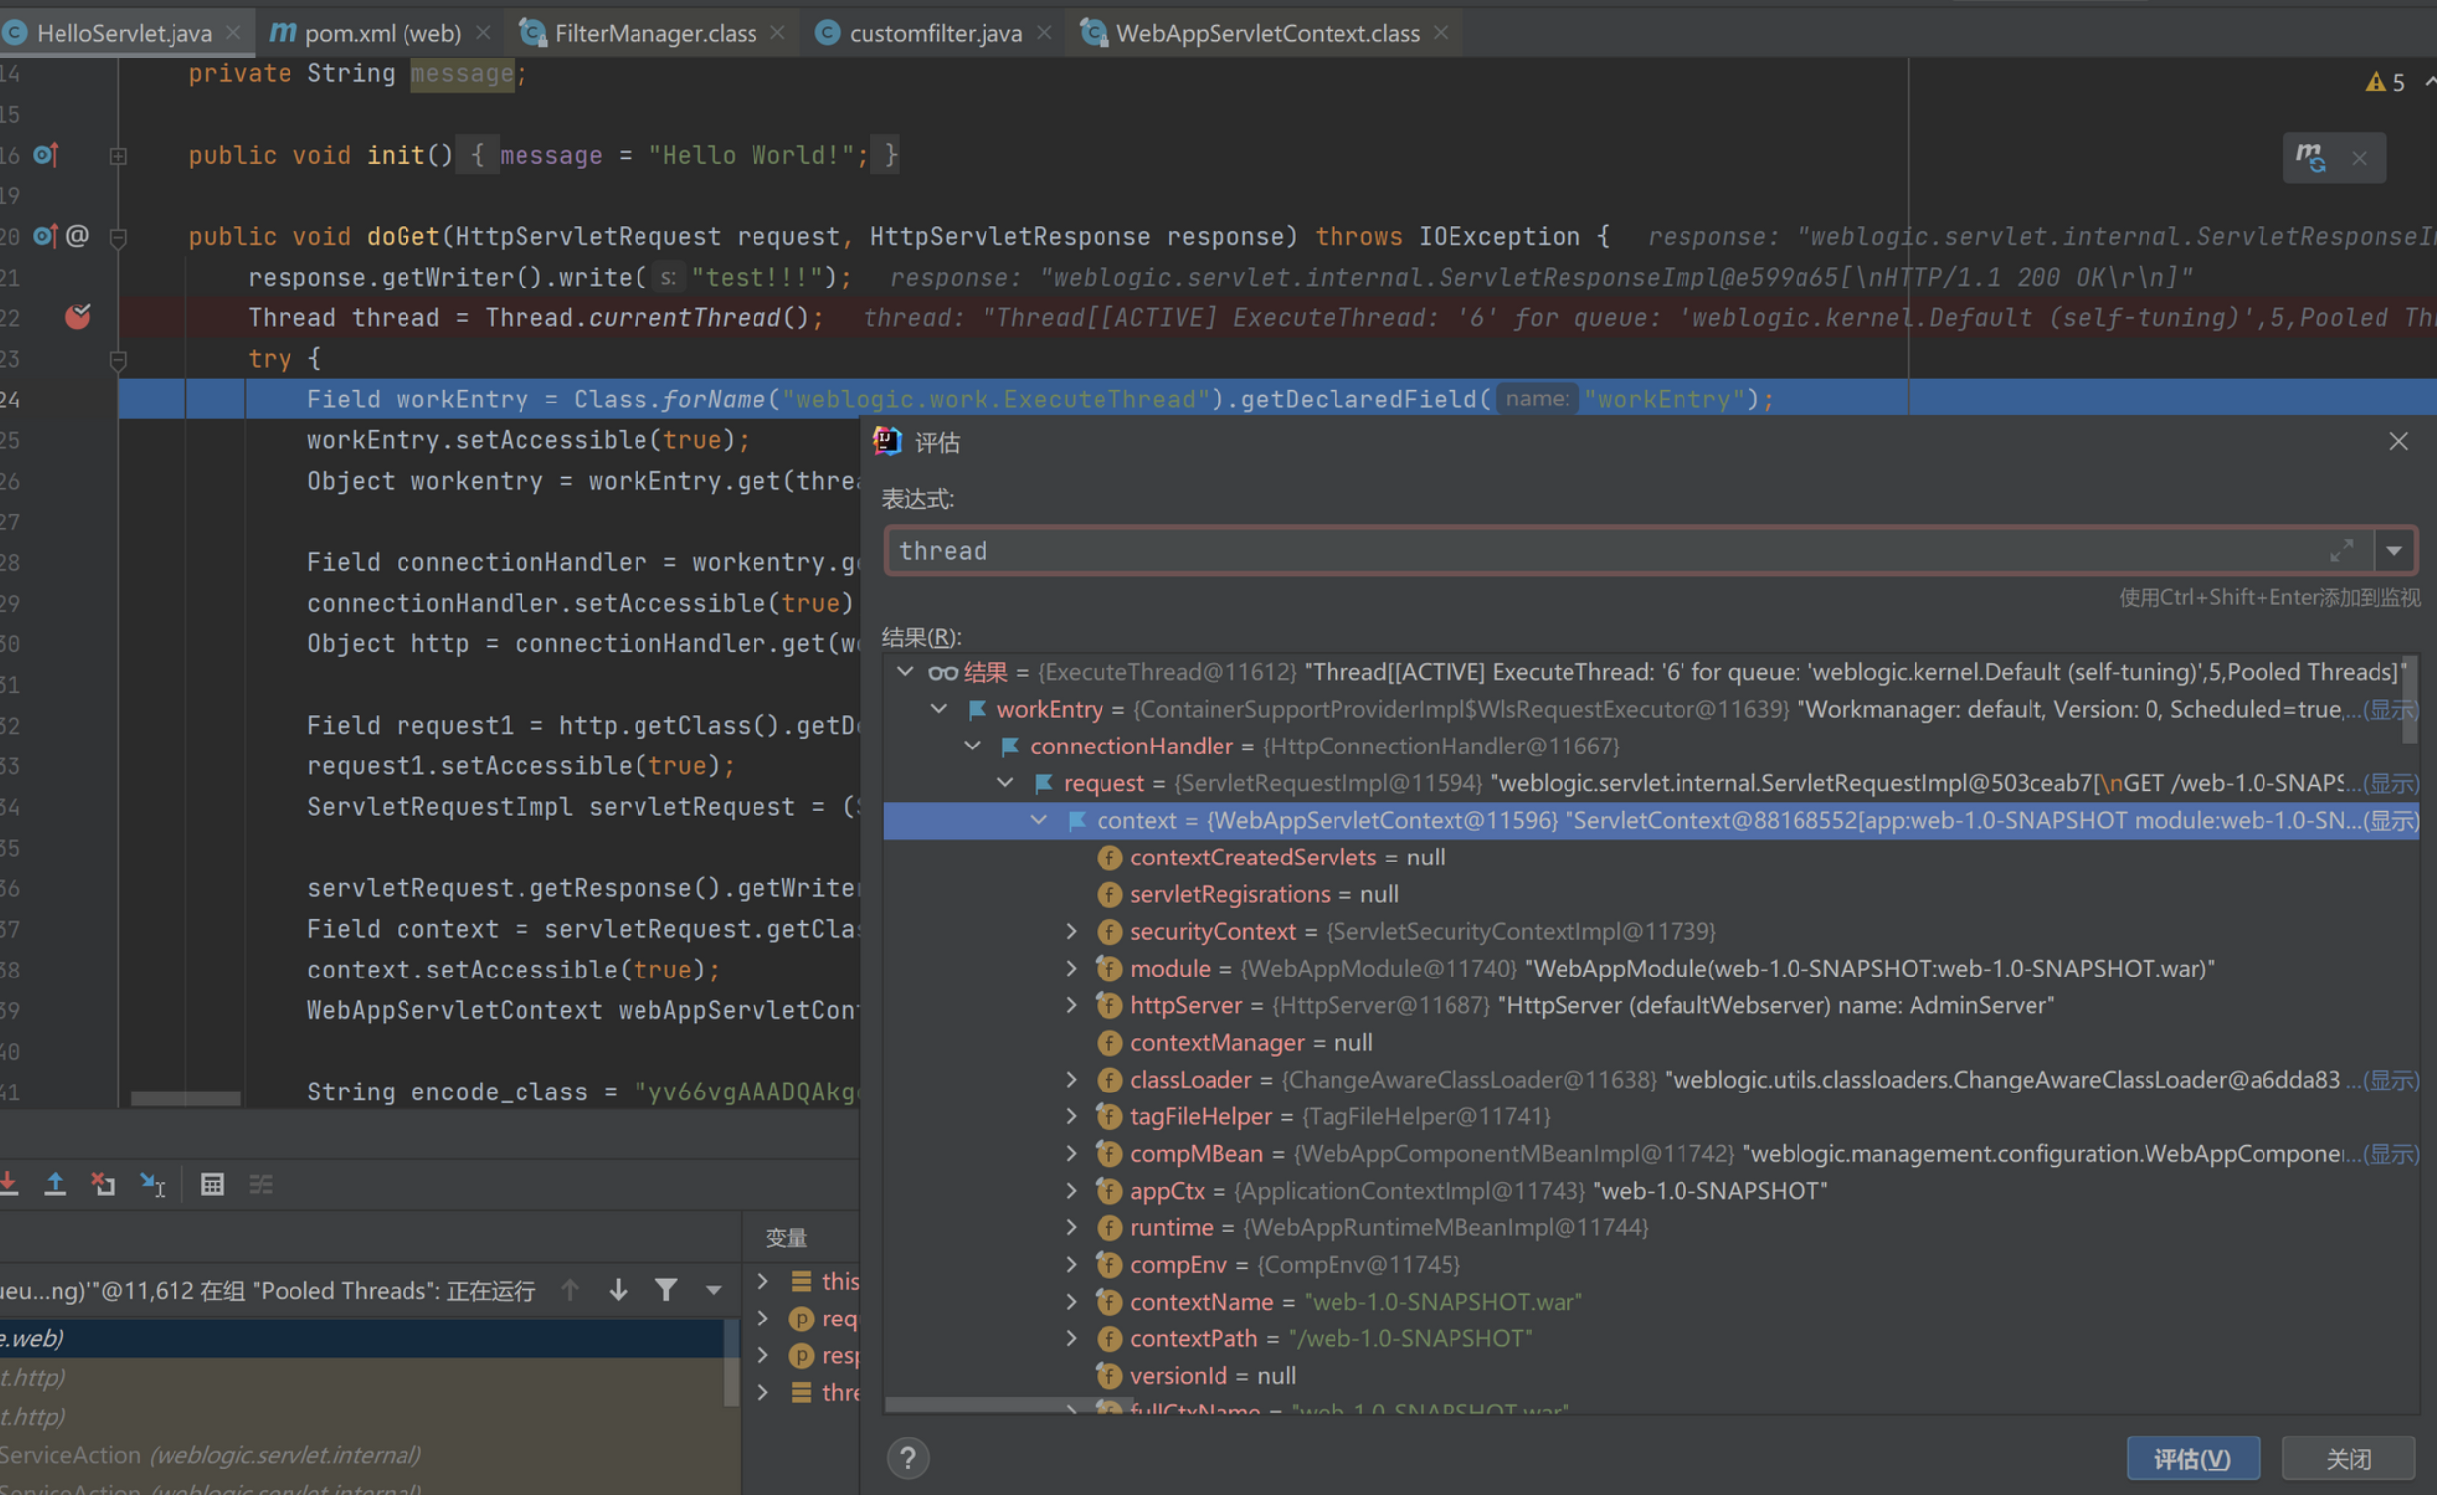Click the expand expression field icon
This screenshot has height=1495, width=2437.
(2341, 551)
